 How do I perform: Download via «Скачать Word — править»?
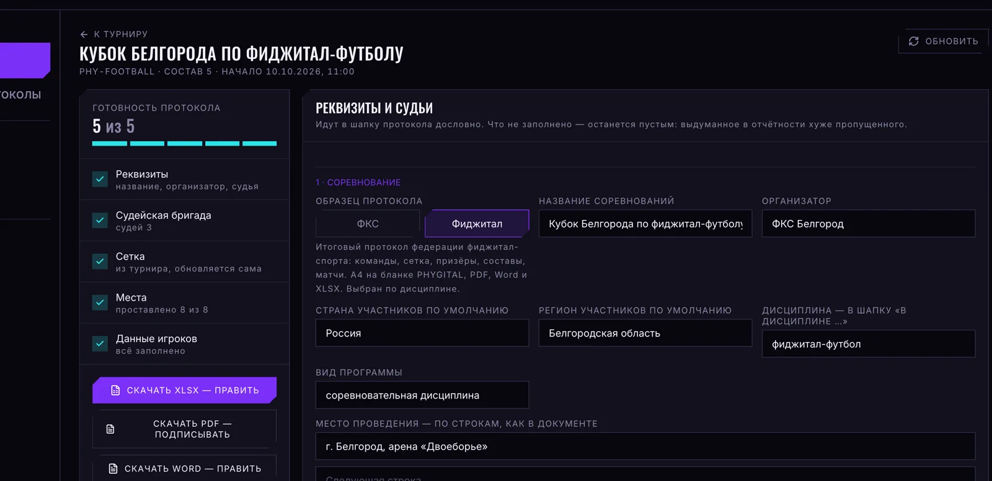point(185,469)
